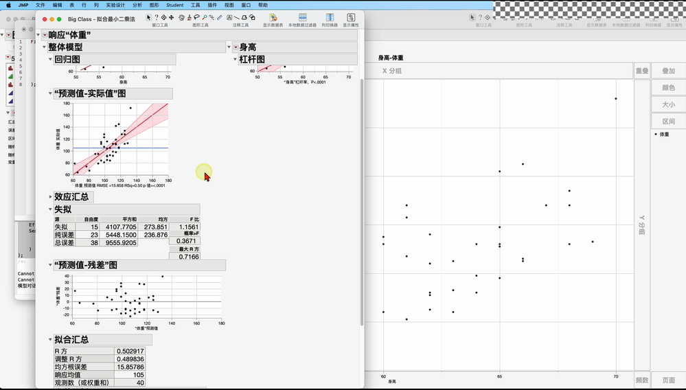Click the report window vertical scrollbar
686x390 pixels.
tap(362, 202)
